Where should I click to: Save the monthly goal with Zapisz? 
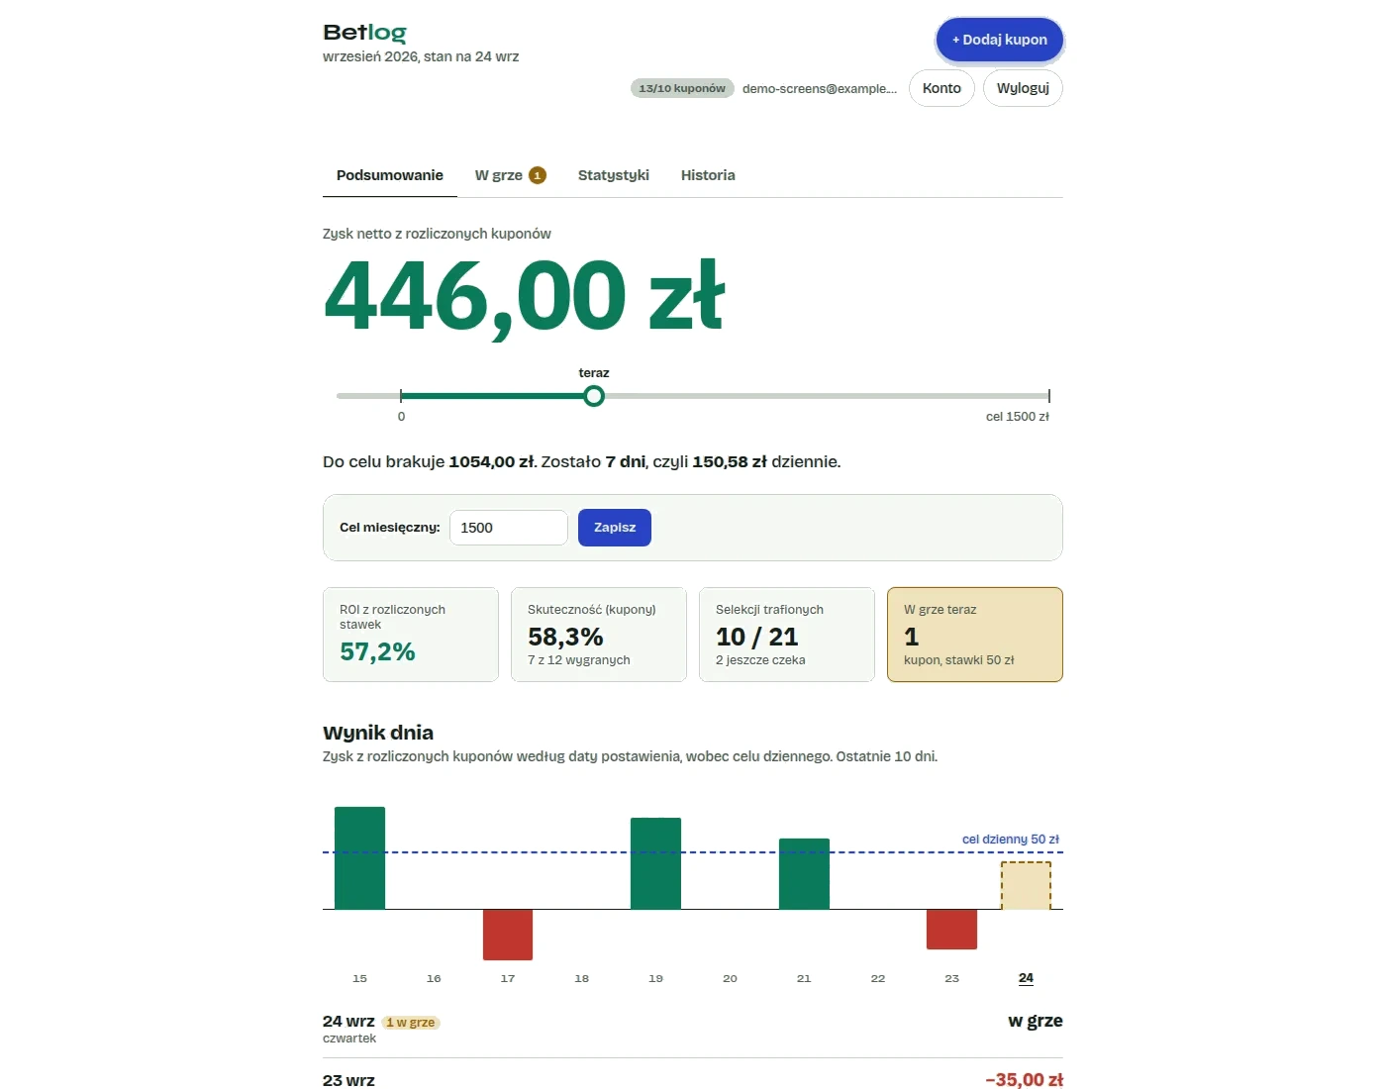pos(615,528)
